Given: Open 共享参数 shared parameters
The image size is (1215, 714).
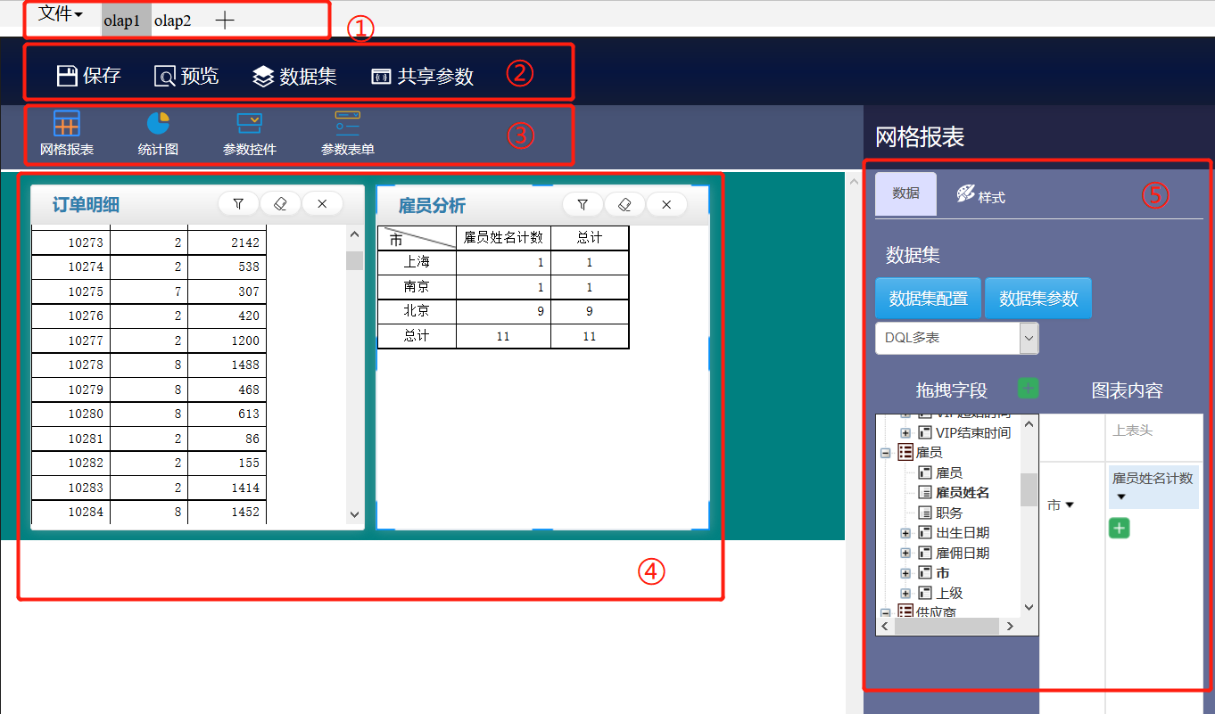Looking at the screenshot, I should point(422,76).
